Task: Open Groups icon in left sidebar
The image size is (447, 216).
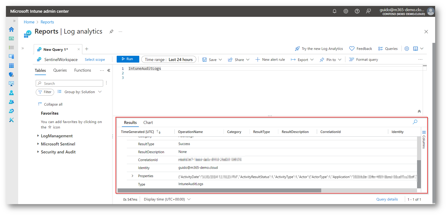Action: [11, 102]
